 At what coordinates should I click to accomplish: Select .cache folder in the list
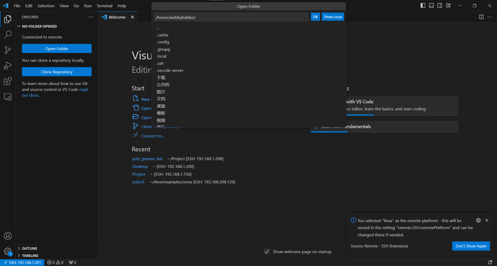(x=249, y=35)
